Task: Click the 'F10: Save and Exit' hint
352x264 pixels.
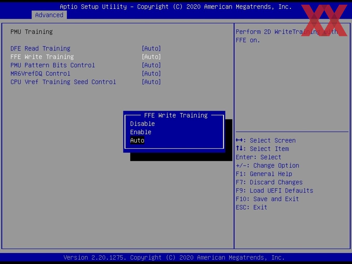Action: point(267,199)
